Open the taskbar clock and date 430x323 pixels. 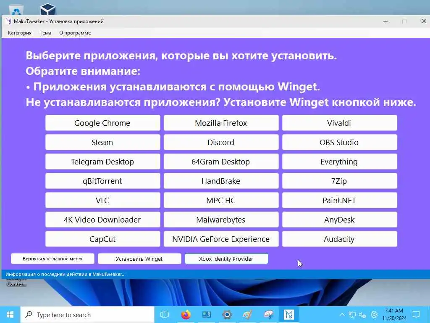[x=394, y=315]
